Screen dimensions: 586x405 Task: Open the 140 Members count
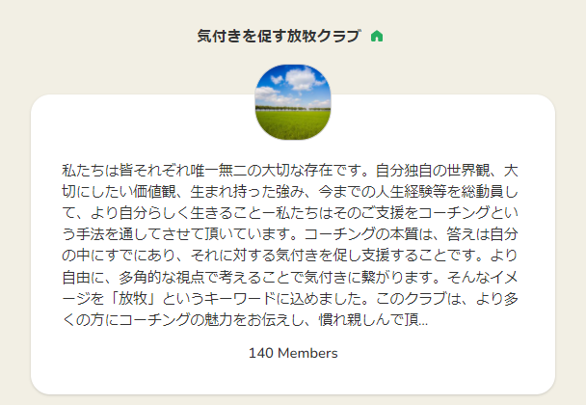coord(293,353)
